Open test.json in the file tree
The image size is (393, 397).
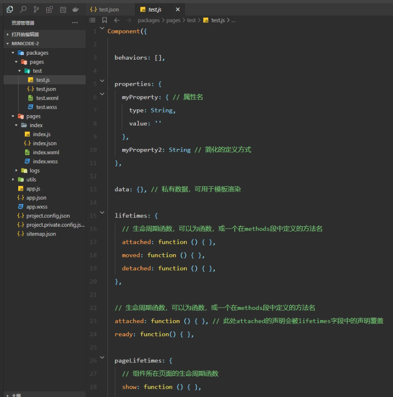(x=44, y=89)
